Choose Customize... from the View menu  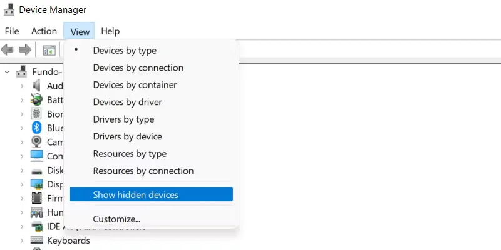pyautogui.click(x=116, y=219)
